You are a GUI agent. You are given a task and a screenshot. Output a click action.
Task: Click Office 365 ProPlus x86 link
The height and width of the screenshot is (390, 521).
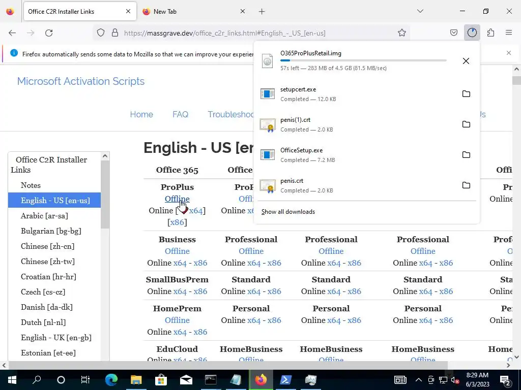177,222
